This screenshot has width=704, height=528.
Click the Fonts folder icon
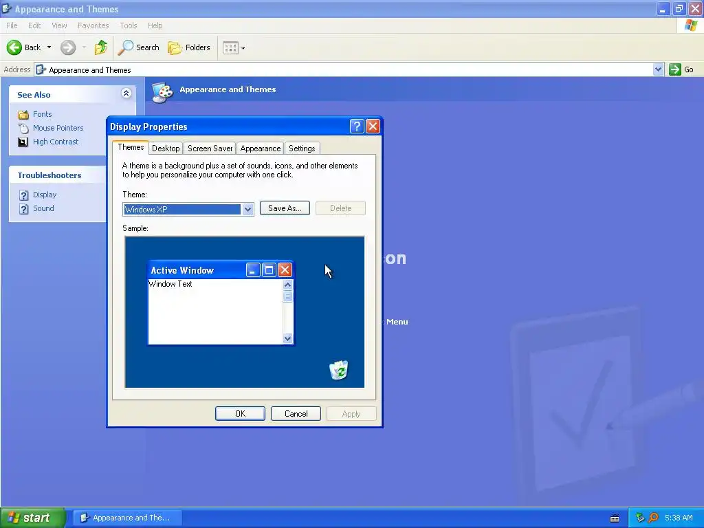(23, 115)
